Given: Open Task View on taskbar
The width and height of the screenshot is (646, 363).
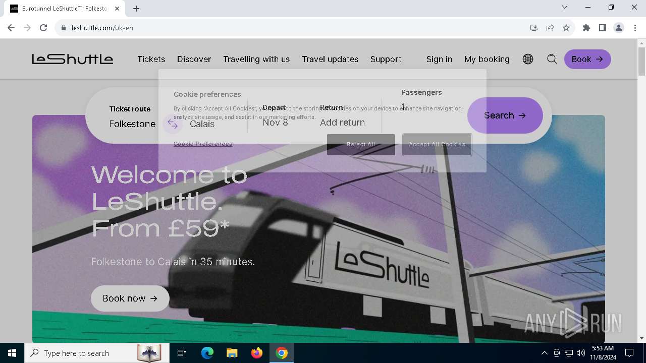Looking at the screenshot, I should pos(182,353).
